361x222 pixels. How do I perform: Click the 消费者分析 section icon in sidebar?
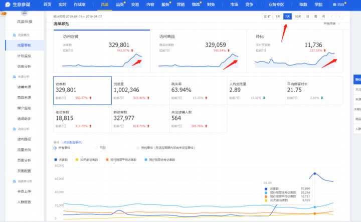[x=13, y=180]
